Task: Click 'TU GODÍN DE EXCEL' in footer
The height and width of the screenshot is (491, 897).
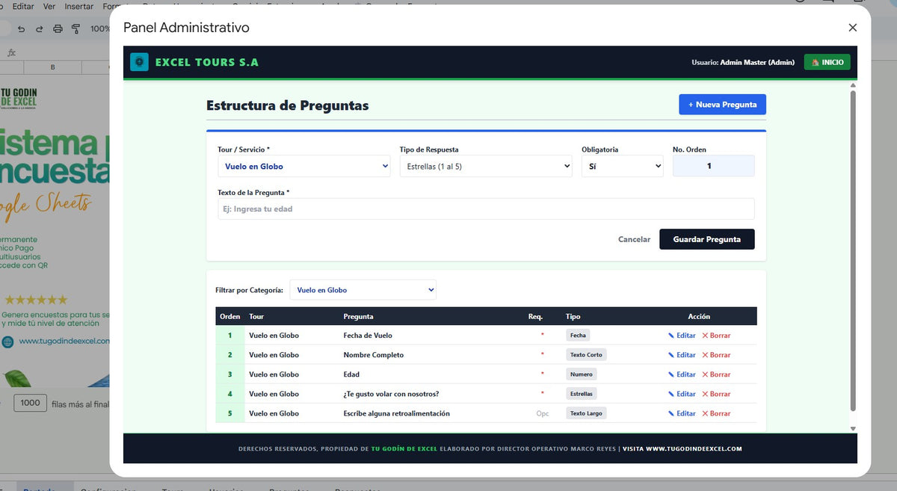Action: (x=404, y=449)
